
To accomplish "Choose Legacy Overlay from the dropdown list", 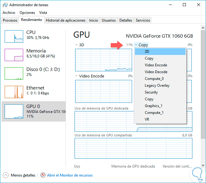I will [157, 85].
